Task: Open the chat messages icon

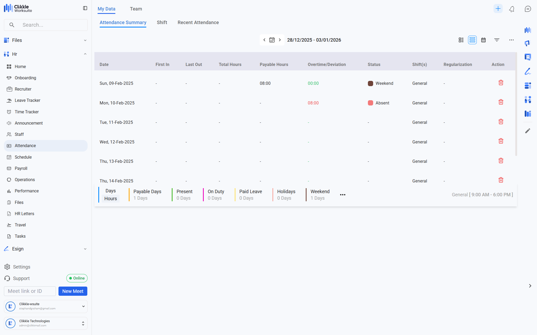Action: tap(528, 9)
